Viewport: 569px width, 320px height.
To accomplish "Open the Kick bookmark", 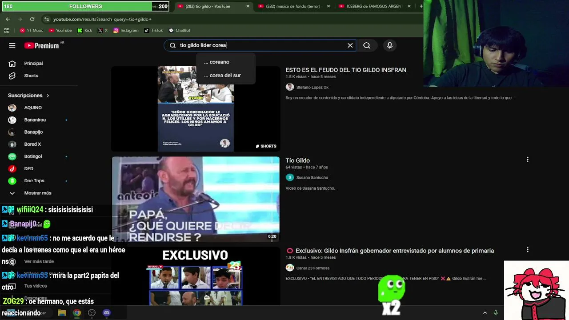I will (x=84, y=30).
